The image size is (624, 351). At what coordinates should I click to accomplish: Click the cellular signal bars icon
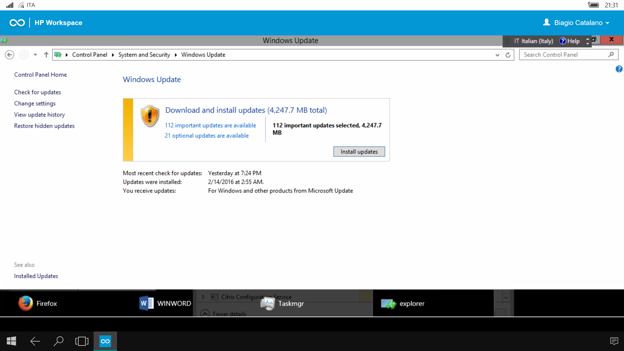coord(10,5)
